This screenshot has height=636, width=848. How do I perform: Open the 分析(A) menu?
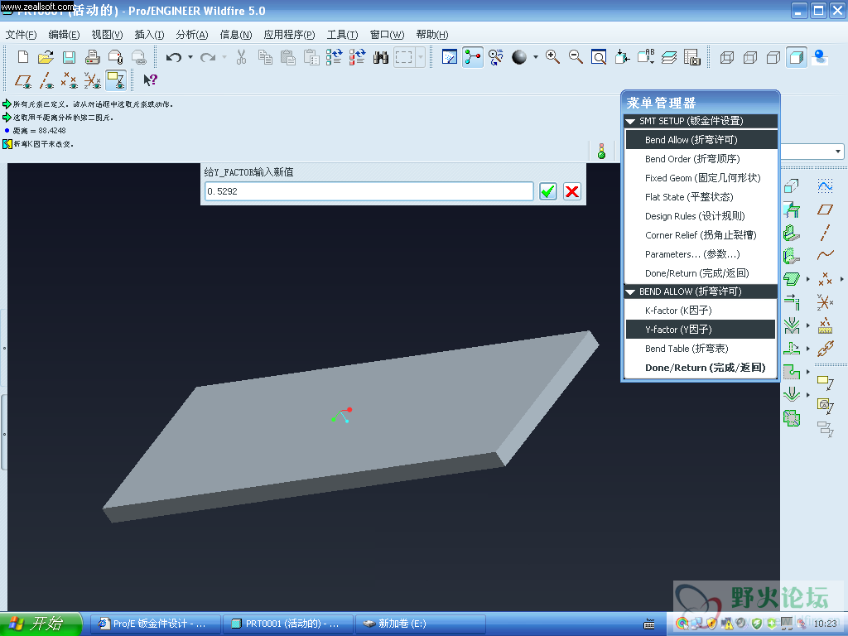coord(192,35)
